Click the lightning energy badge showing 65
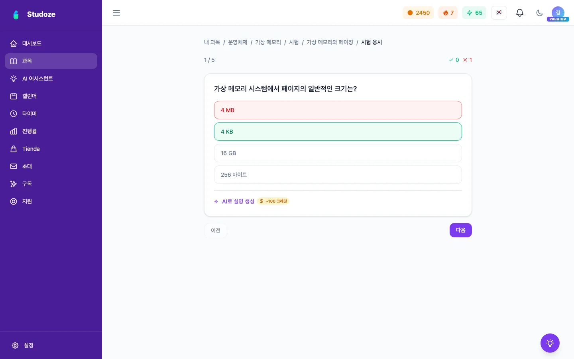Viewport: 574px width, 359px height. click(474, 13)
